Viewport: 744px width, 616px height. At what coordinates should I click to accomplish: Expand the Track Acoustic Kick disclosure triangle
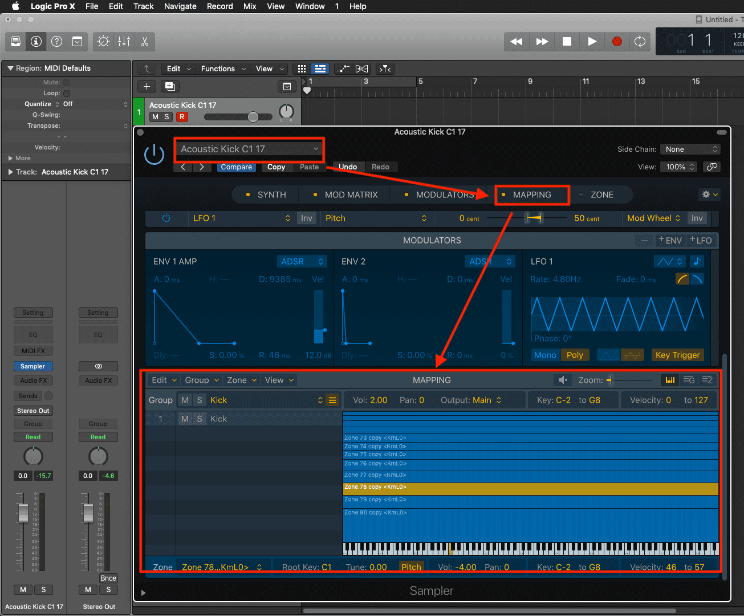[10, 172]
